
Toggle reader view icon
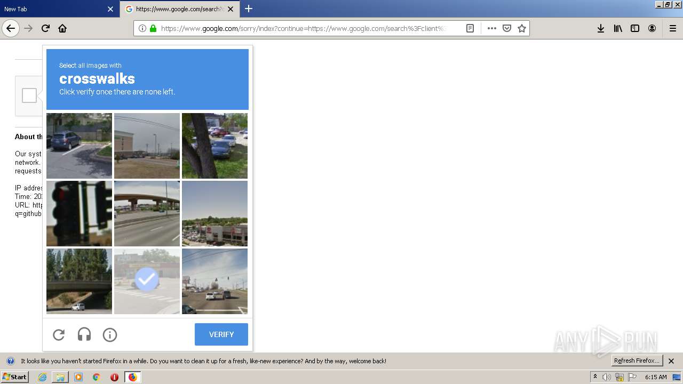(x=470, y=28)
